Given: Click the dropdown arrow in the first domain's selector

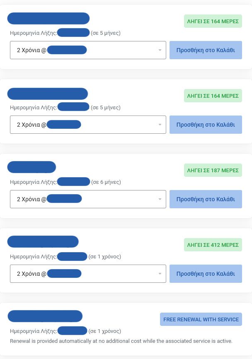Looking at the screenshot, I should [x=160, y=50].
